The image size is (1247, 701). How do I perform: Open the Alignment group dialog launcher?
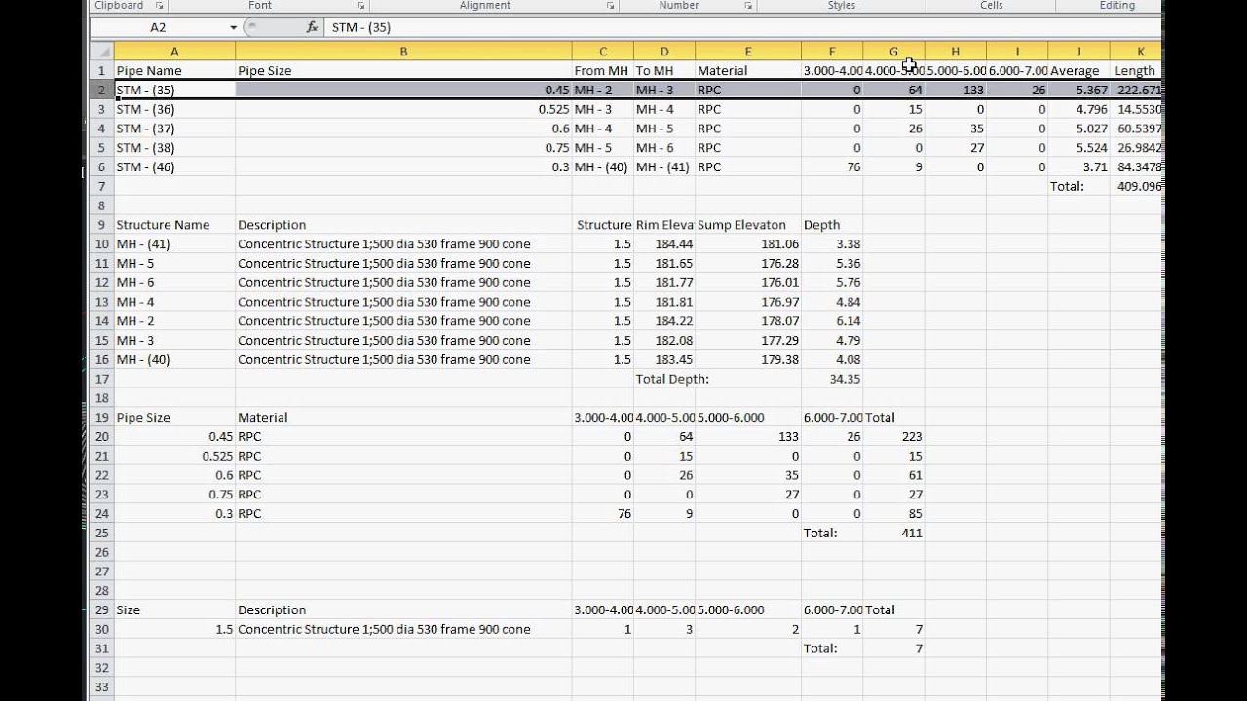[x=611, y=6]
